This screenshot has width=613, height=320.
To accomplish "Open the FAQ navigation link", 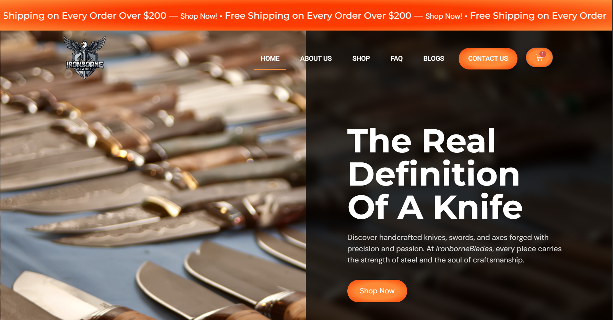I will [397, 59].
